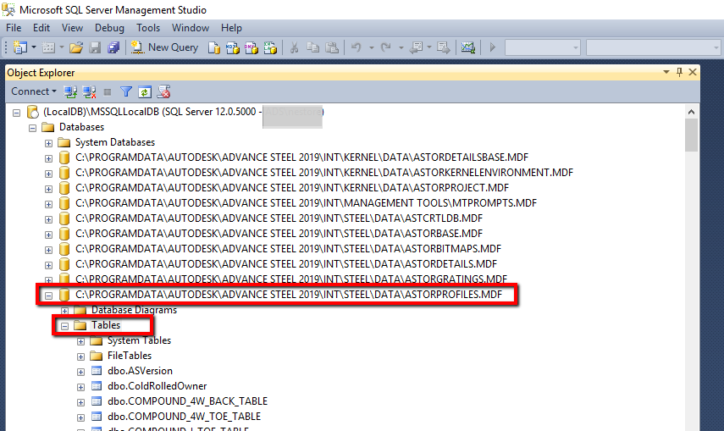Expand the ASTCRTLDB.MDF database node
724x431 pixels.
coord(48,219)
